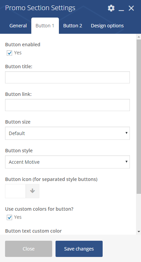Screen dimensions: 141x262
Task: Click the vertical scrollbar thumb
Action: point(139,117)
